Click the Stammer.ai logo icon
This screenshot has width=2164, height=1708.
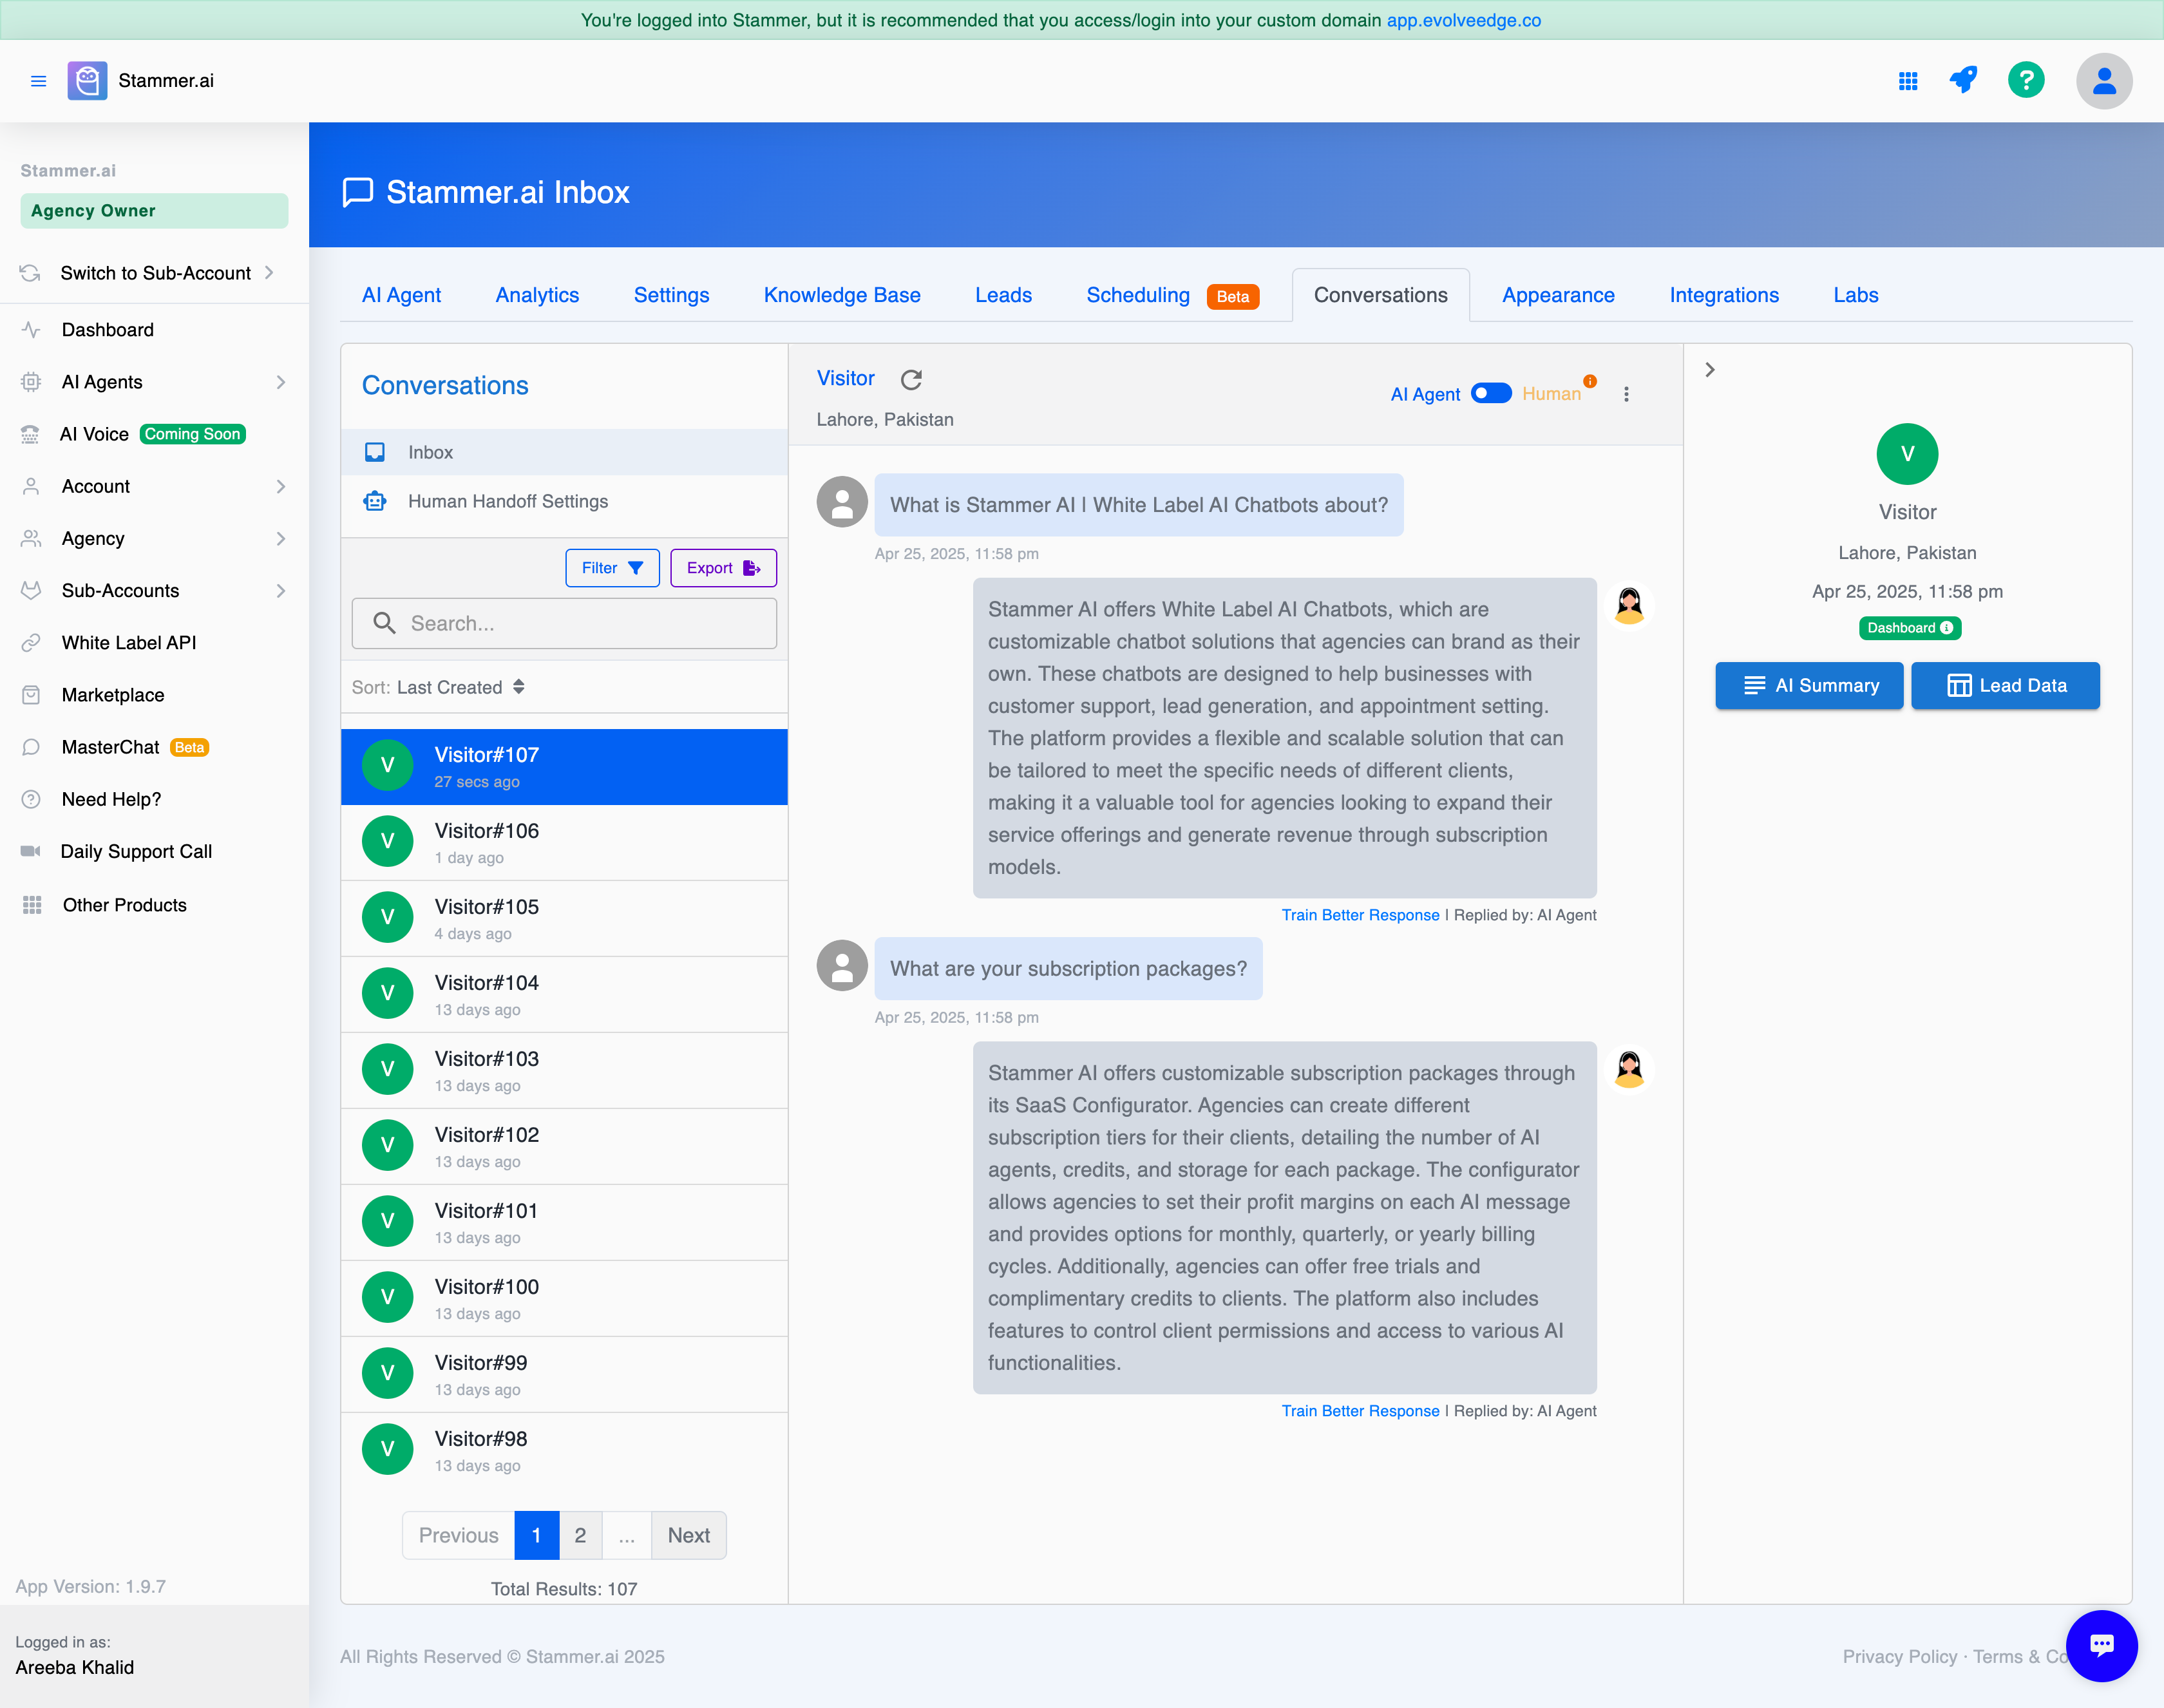click(x=87, y=81)
